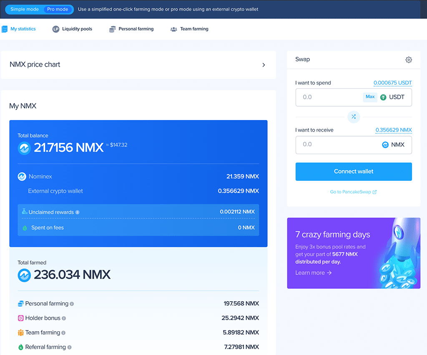
Task: Click the Personal farming coins icon in Total farmed
Action: [21, 304]
